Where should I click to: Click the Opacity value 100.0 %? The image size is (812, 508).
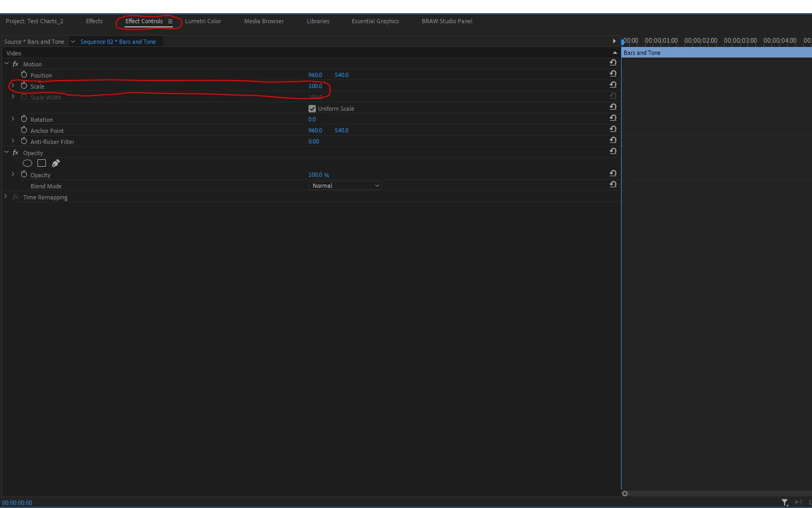tap(318, 175)
